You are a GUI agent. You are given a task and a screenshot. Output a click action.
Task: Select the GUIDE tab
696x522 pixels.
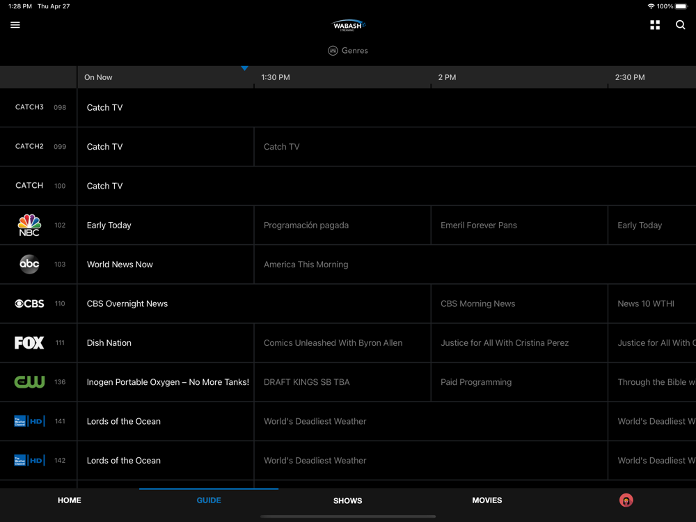[209, 500]
